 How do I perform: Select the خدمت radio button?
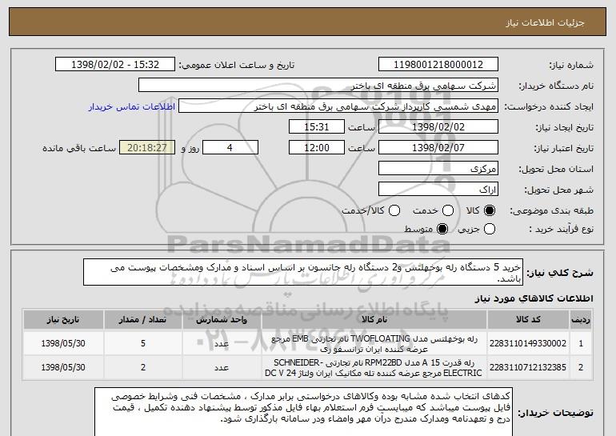pos(448,210)
